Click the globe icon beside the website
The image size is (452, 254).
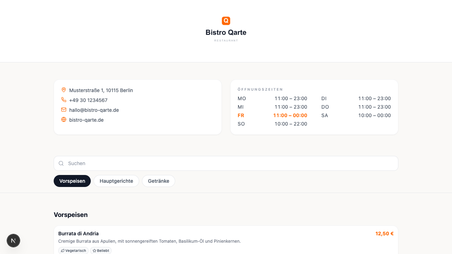64,120
